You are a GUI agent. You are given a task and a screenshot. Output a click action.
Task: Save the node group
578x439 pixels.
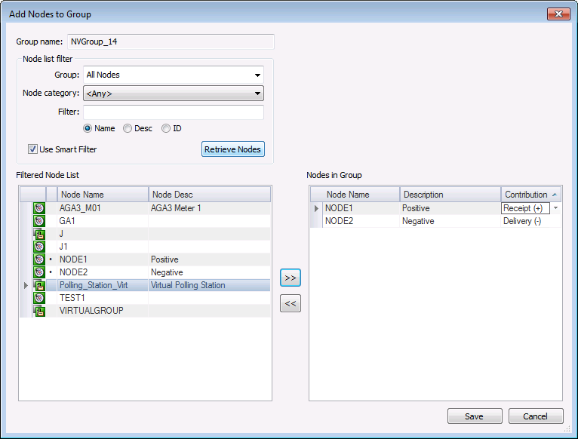click(x=475, y=416)
